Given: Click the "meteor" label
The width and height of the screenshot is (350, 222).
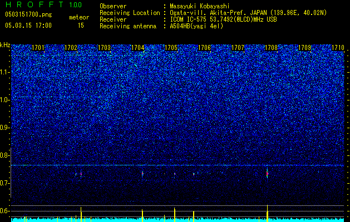Looking at the screenshot, I should coord(79,17).
